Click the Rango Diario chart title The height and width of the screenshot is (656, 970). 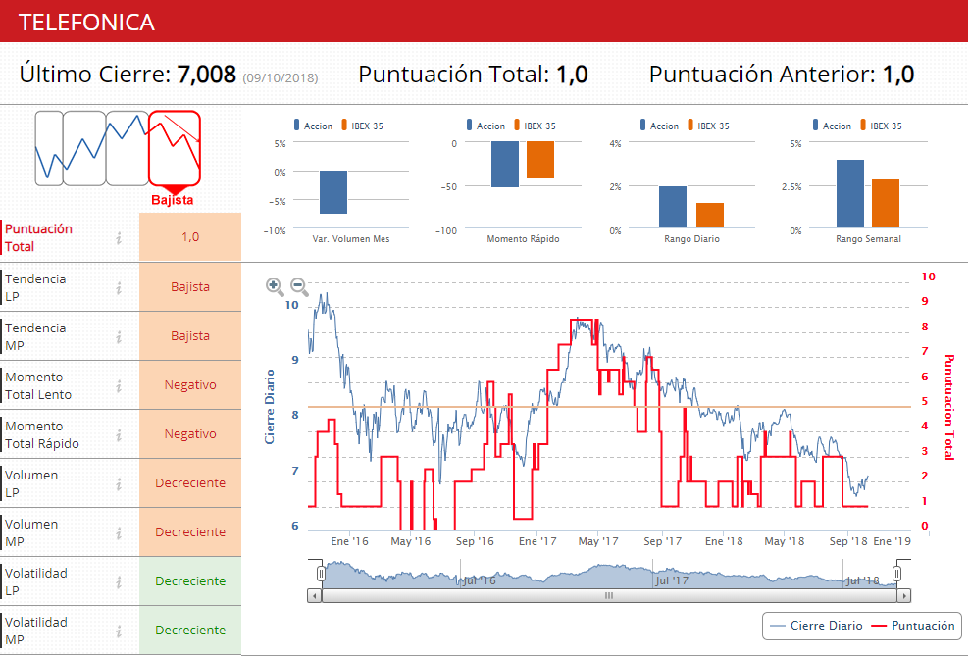pyautogui.click(x=692, y=239)
